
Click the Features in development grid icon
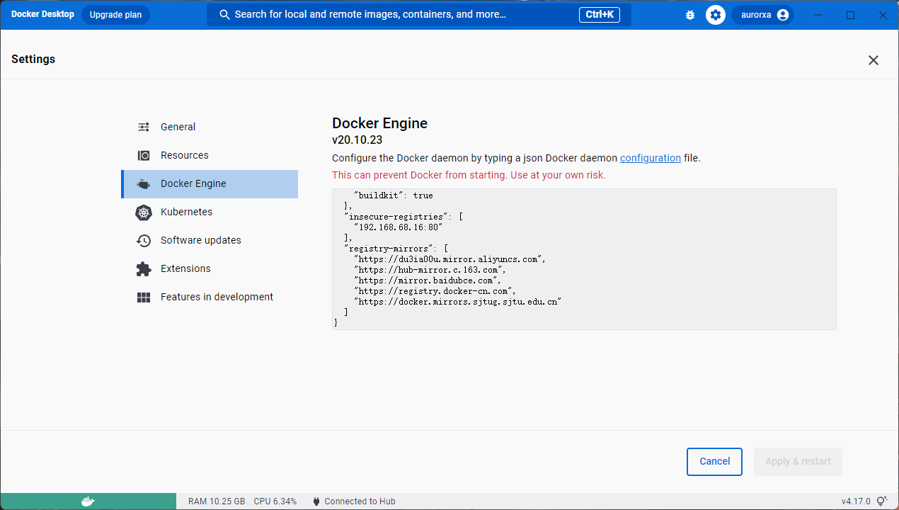(x=144, y=297)
